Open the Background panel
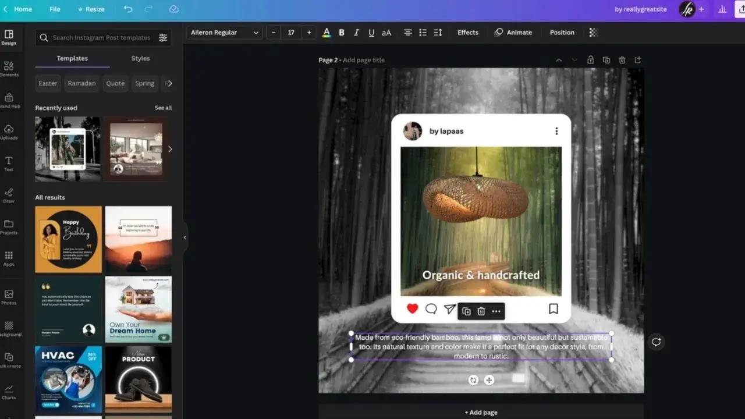The image size is (745, 419). click(9, 328)
